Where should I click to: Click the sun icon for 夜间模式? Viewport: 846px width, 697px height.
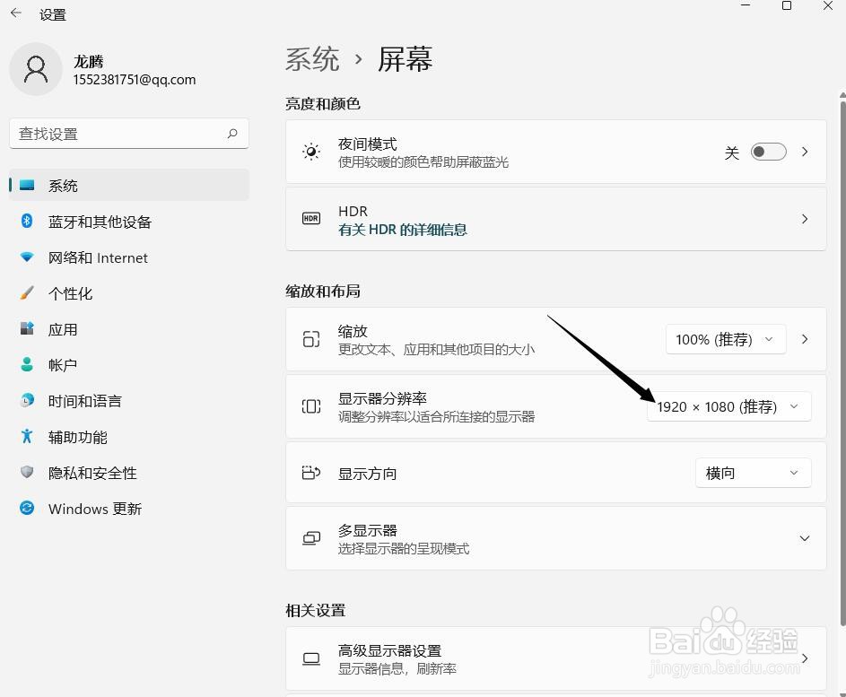310,152
